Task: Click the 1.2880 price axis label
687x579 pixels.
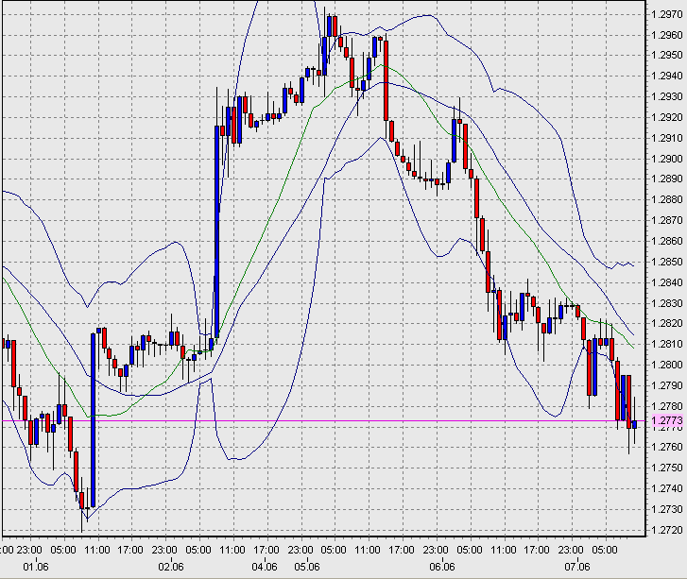Action: [x=667, y=199]
